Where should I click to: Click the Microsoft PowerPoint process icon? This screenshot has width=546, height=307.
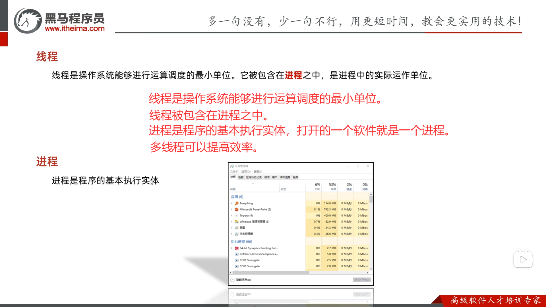click(x=237, y=209)
